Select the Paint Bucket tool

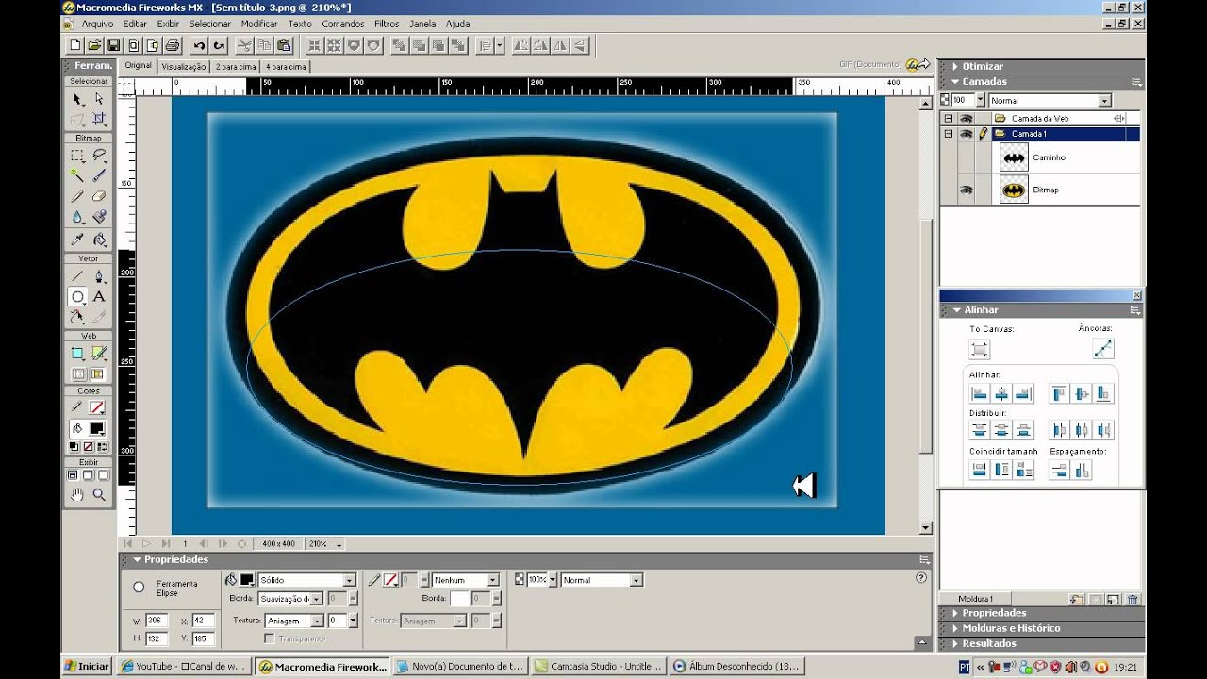[x=99, y=240]
